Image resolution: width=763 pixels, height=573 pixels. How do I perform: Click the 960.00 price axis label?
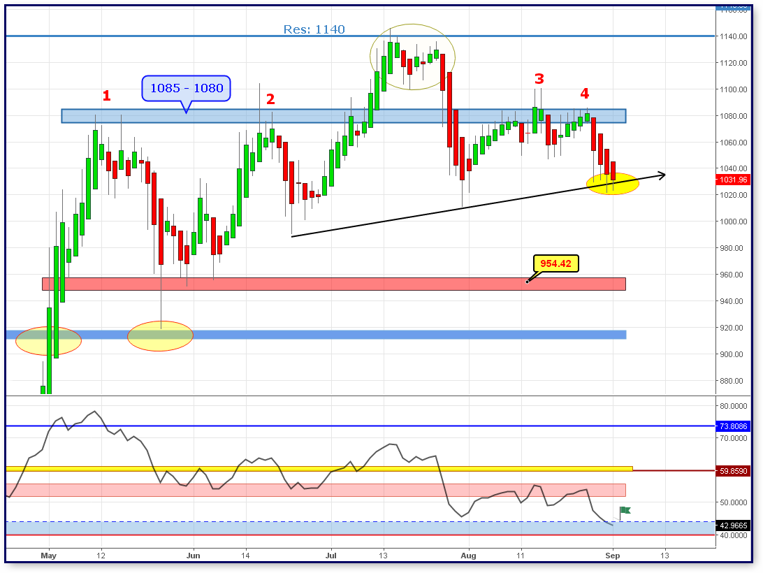[732, 275]
